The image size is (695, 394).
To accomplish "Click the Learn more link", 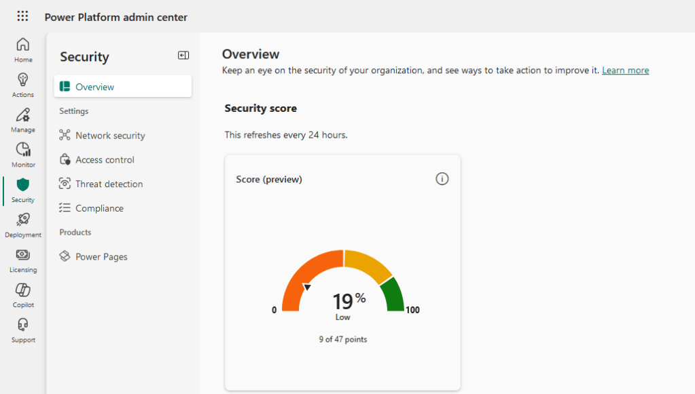I will pos(625,71).
